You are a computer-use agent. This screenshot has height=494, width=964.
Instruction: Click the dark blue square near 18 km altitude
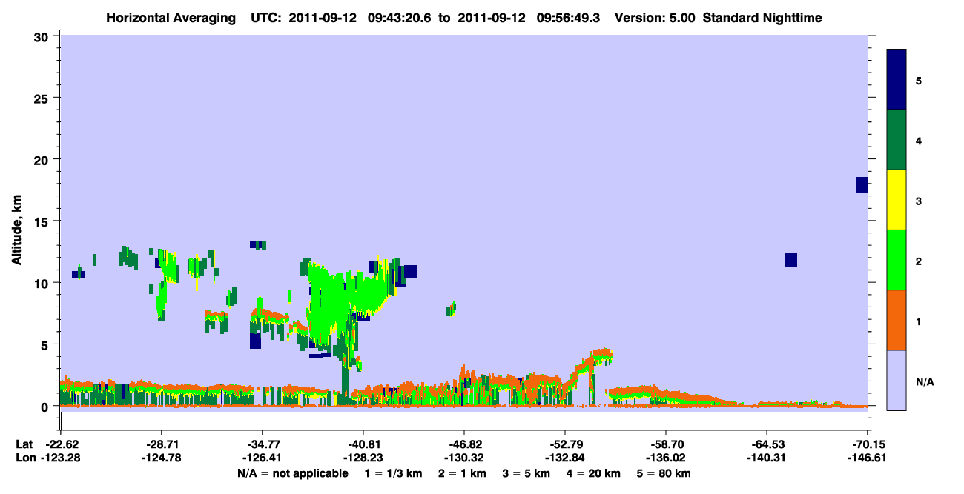862,185
